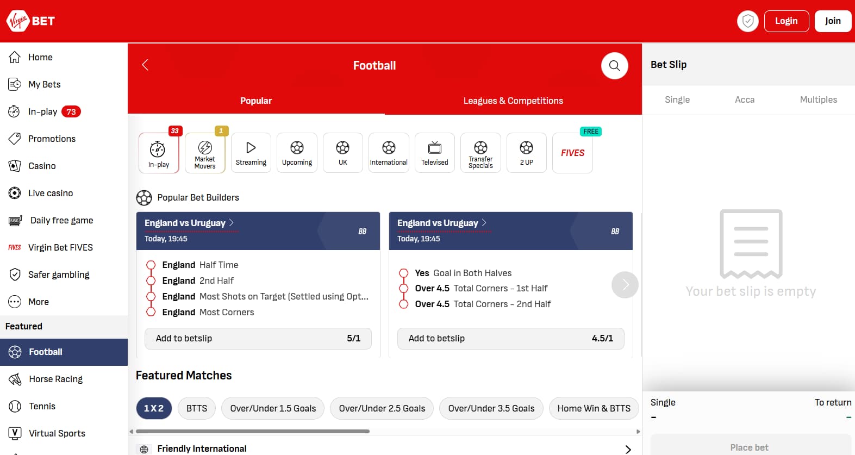Click the Place bet button
This screenshot has width=855, height=455.
tap(751, 446)
